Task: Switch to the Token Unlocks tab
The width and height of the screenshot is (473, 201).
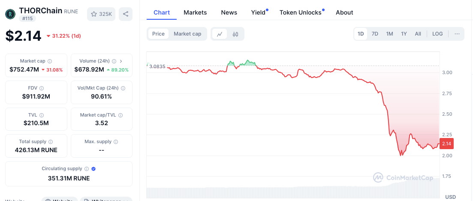Action: (x=300, y=12)
